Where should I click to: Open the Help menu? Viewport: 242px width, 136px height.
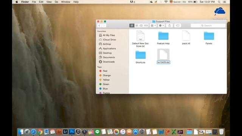coord(76,2)
